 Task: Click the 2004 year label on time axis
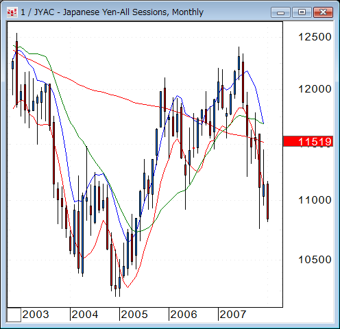(x=85, y=315)
